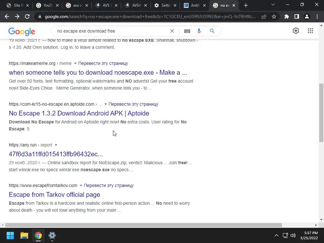Screen dimensions: 324x243
Task: Open Google quick settings gear
Action: 296,31
